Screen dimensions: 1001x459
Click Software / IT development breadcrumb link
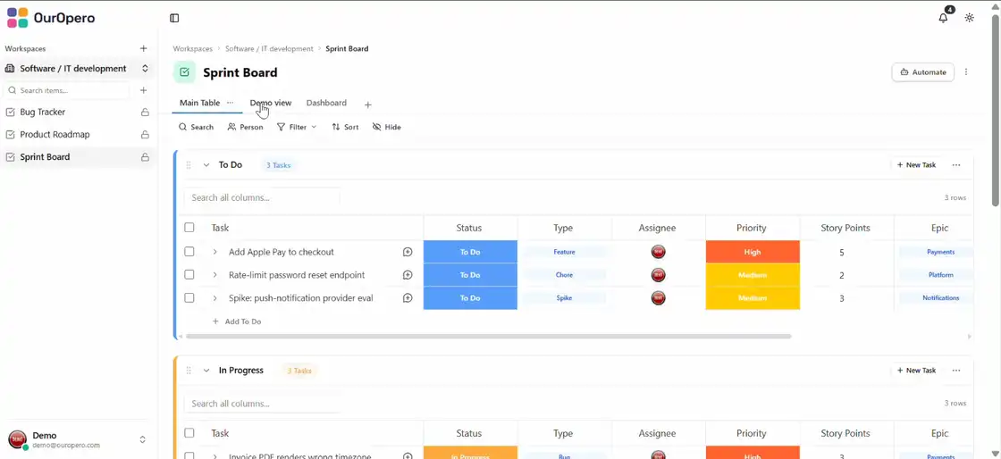(x=269, y=48)
